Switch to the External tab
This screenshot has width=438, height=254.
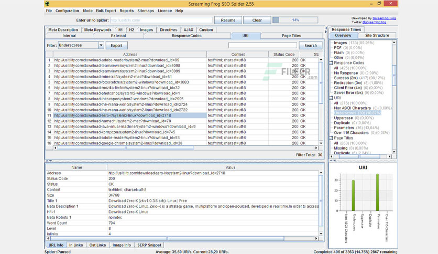pos(118,36)
